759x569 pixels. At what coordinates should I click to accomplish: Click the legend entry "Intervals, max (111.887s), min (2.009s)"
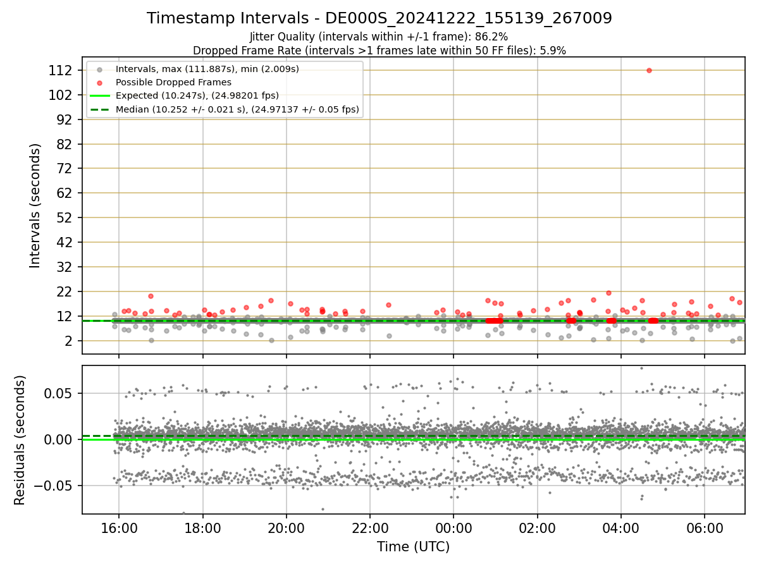(x=207, y=68)
